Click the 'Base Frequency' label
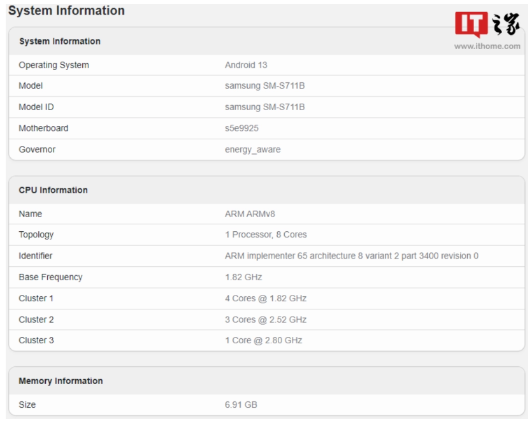 [x=50, y=277]
